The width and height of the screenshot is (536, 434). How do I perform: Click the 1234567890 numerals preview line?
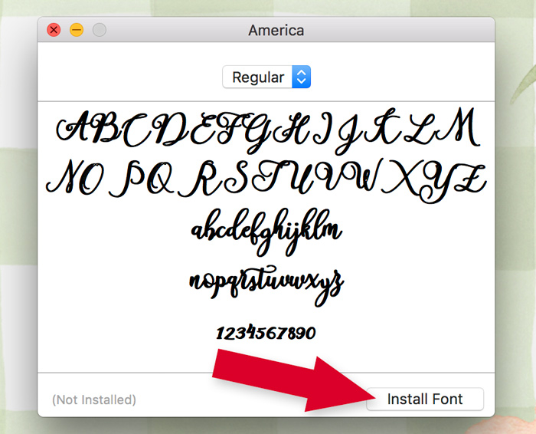pos(266,332)
